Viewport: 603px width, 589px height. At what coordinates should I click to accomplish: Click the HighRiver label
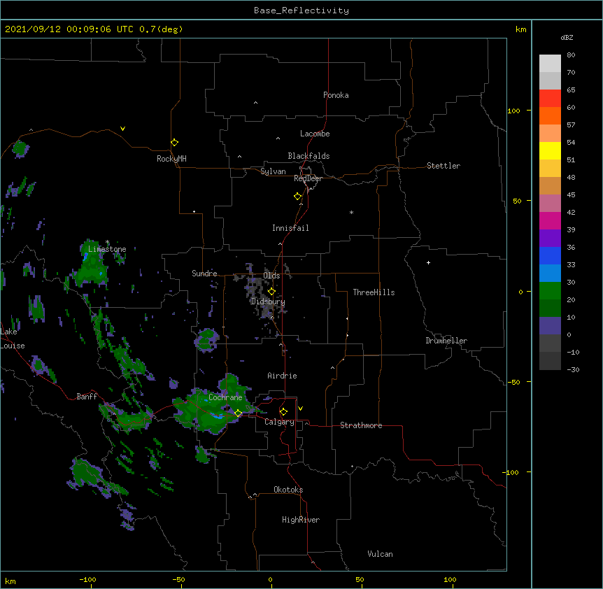point(301,520)
